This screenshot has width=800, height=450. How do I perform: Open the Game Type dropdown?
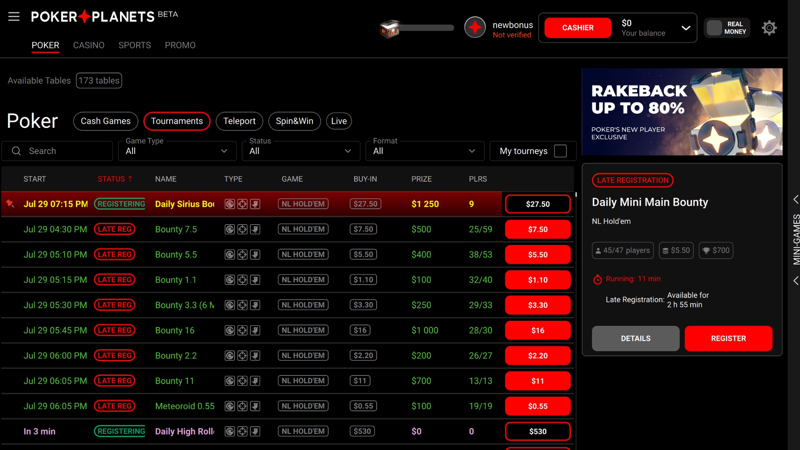pos(177,151)
